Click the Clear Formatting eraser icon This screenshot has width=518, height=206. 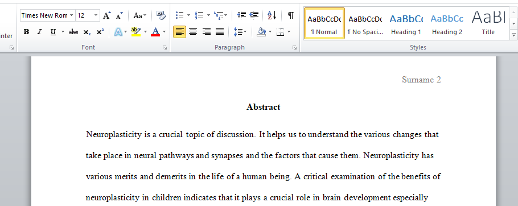pyautogui.click(x=161, y=15)
